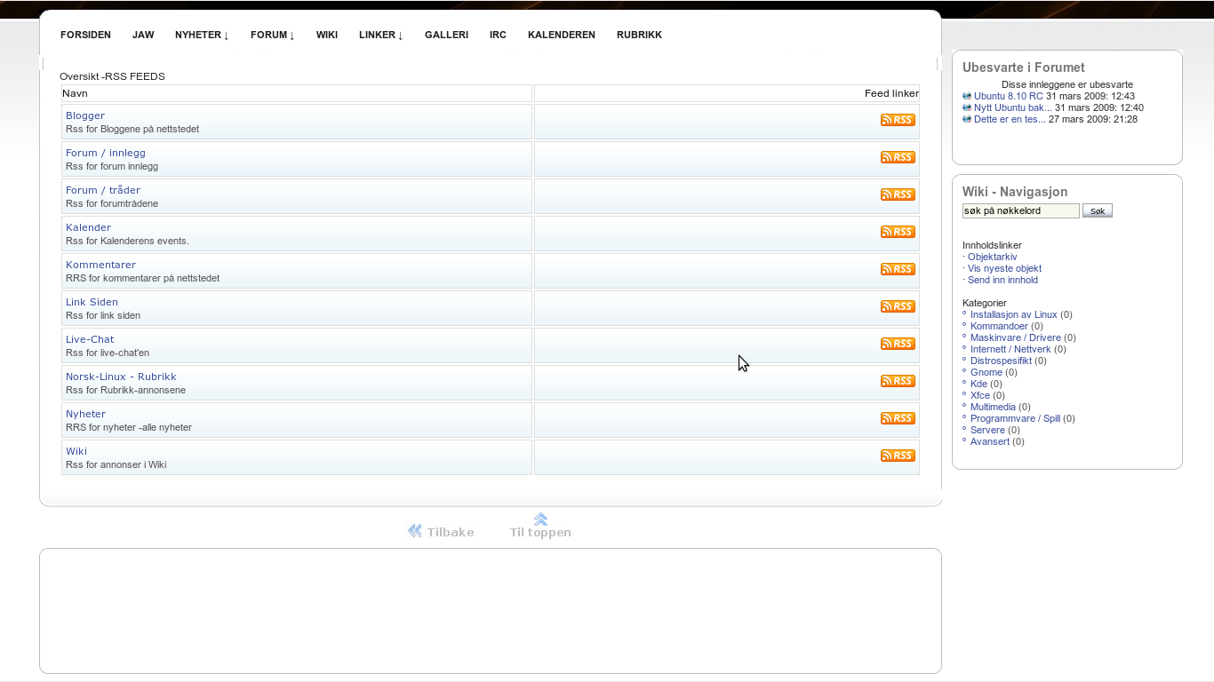The image size is (1214, 682).
Task: Click the Tilbake link text
Action: [x=451, y=532]
